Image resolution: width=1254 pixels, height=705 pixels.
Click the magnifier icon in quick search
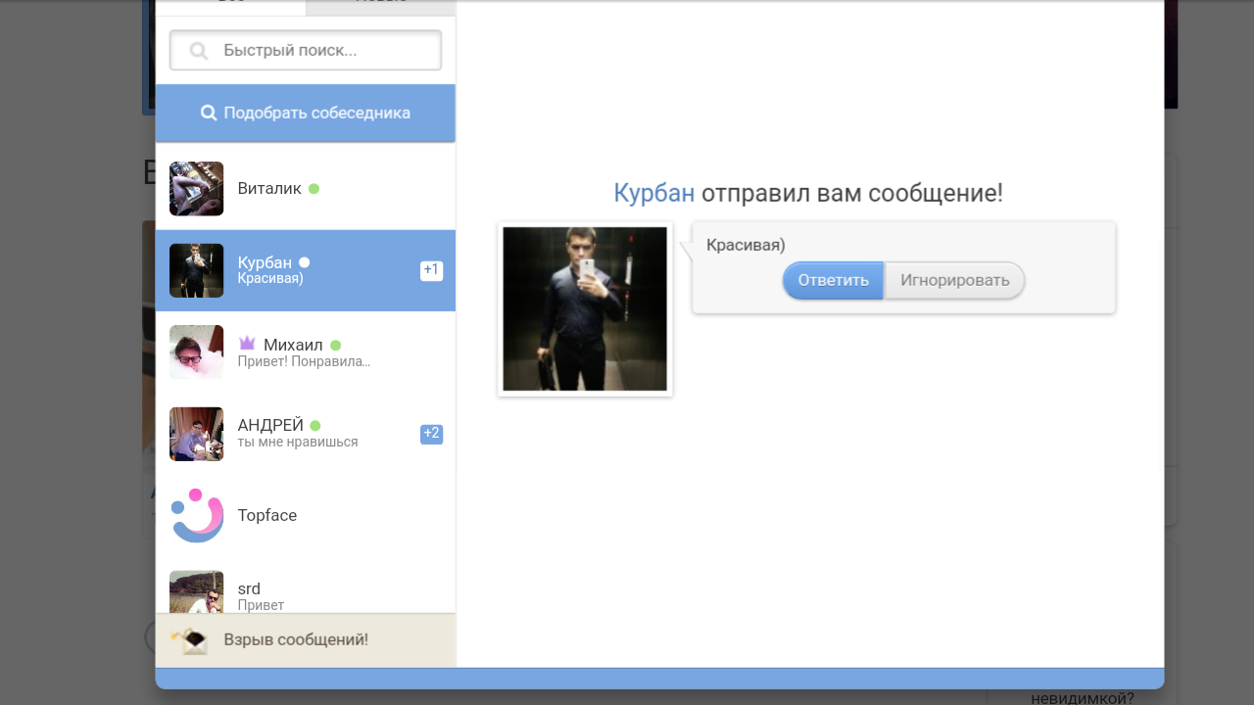click(x=199, y=51)
